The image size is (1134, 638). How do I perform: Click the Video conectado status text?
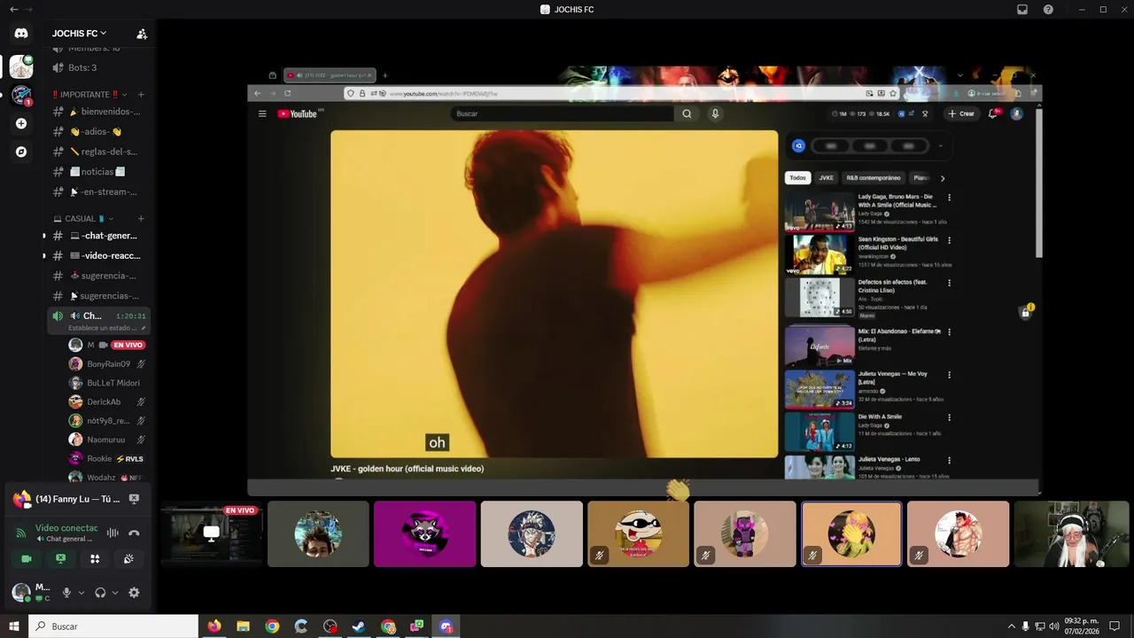[x=66, y=528]
